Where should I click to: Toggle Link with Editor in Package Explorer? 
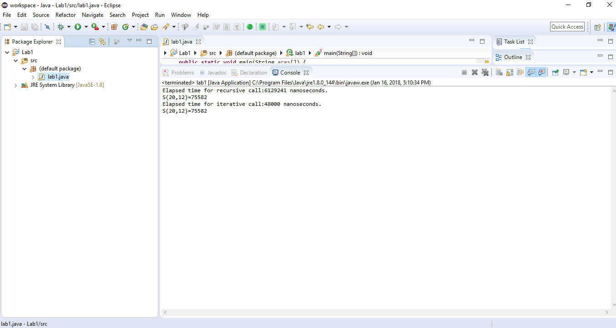[102, 41]
